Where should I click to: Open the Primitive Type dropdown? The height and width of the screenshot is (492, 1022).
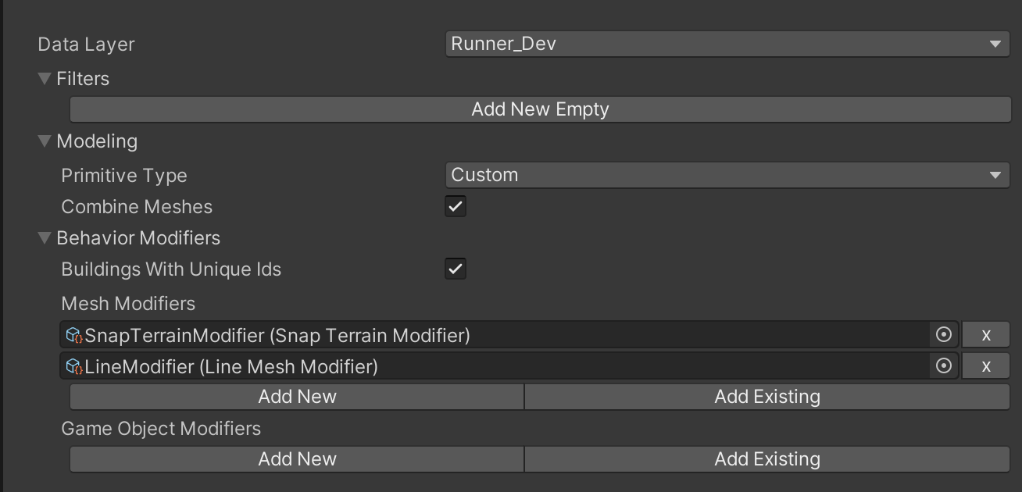pyautogui.click(x=728, y=175)
